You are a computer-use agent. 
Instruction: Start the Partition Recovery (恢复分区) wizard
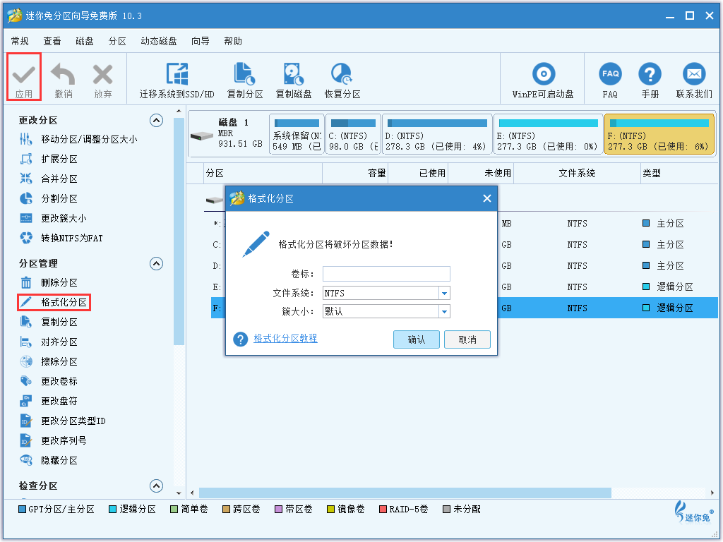tap(342, 80)
